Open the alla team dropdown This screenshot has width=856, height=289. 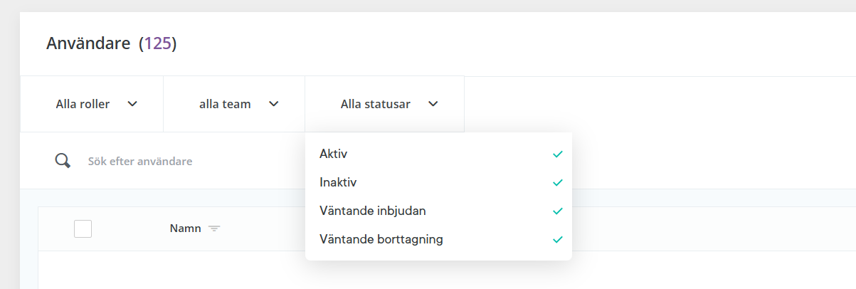[234, 104]
